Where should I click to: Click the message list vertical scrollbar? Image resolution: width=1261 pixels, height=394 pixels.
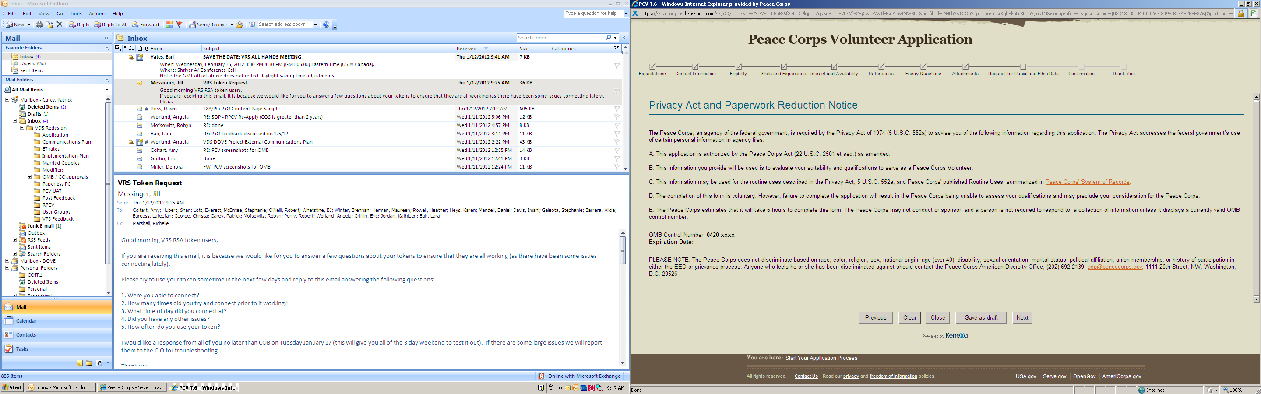pyautogui.click(x=625, y=108)
